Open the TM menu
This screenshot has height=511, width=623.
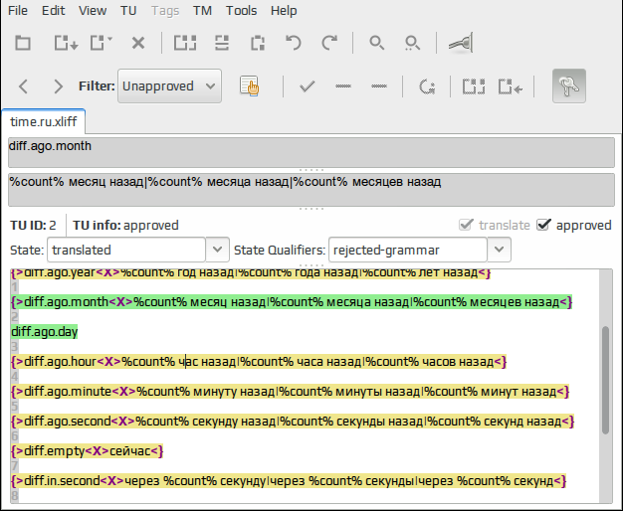(x=202, y=10)
